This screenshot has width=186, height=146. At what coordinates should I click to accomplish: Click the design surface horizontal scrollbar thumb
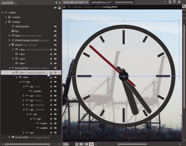pyautogui.click(x=132, y=144)
